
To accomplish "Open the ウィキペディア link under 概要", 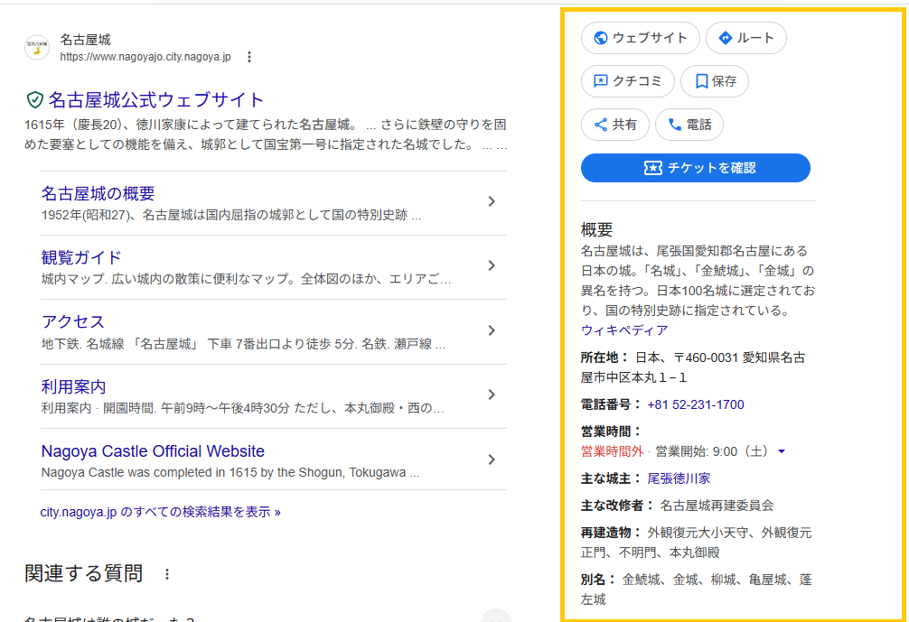I will coord(624,330).
